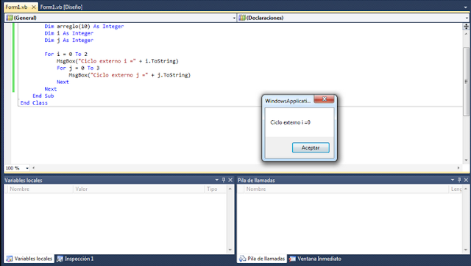
Task: Close the Variables locales panel
Action: [230, 180]
